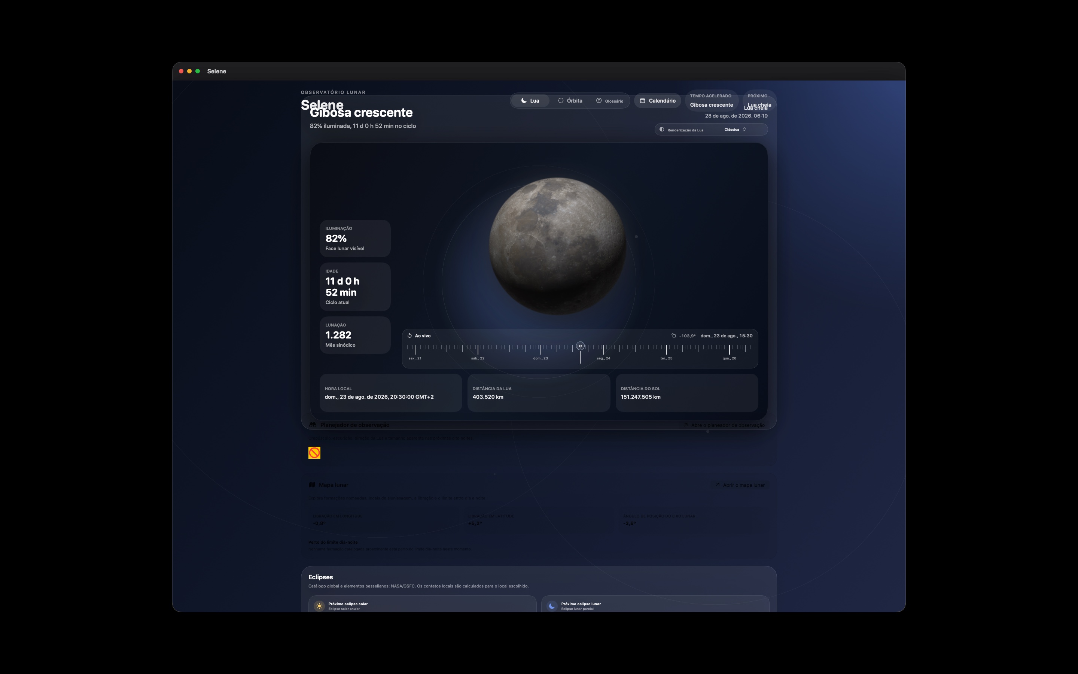
Task: Open the Próximo eclipse lunar card
Action: tap(655, 604)
